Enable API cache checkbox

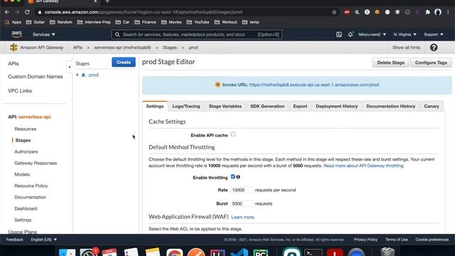click(x=233, y=134)
